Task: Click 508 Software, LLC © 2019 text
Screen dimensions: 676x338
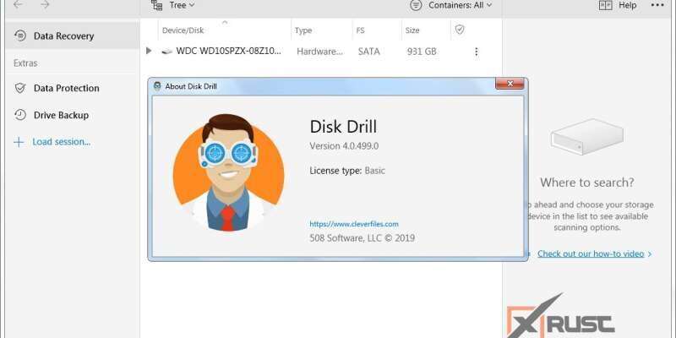Action: pyautogui.click(x=363, y=238)
